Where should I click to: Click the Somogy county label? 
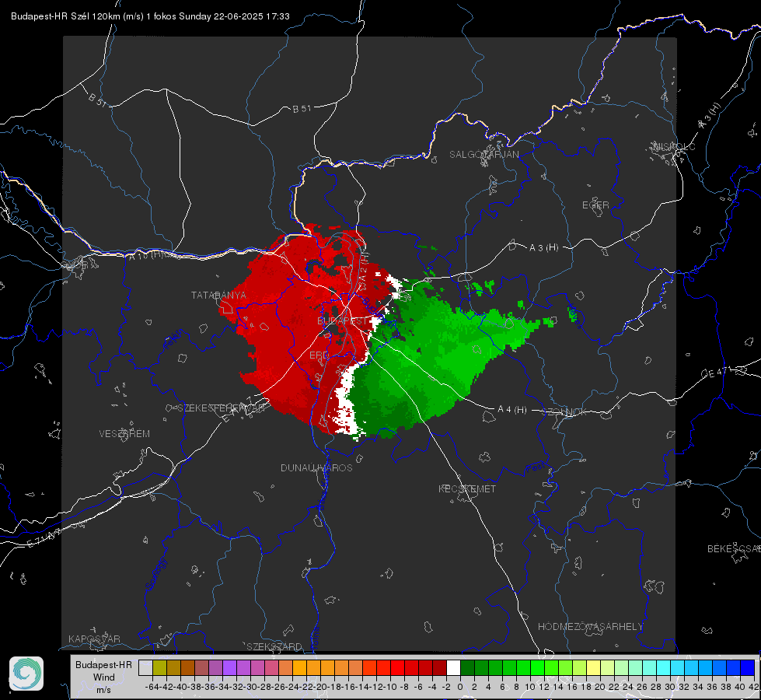click(x=155, y=574)
